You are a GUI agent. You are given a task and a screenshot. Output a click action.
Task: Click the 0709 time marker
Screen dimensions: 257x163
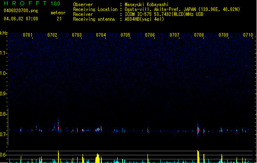(223, 35)
